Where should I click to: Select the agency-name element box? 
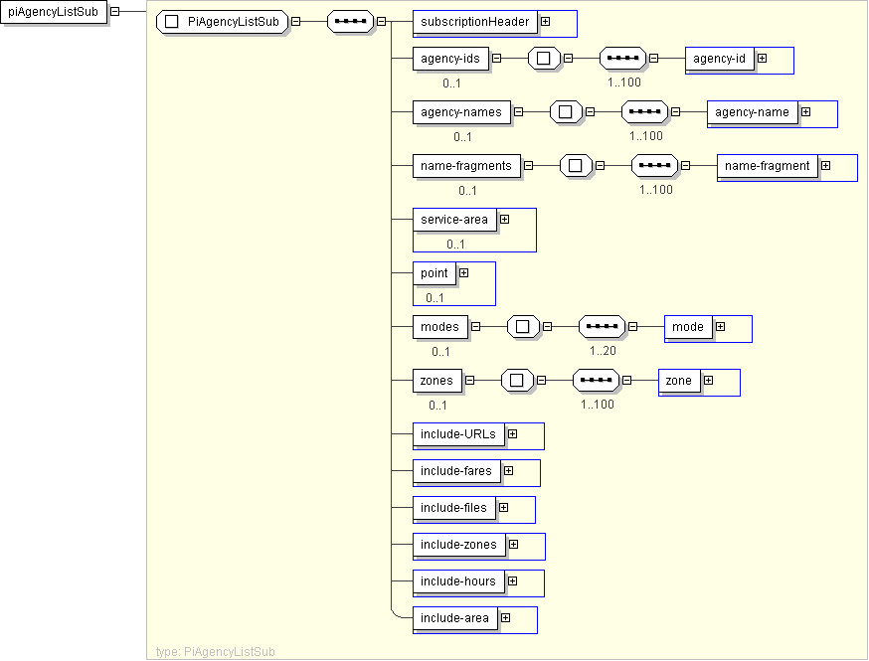(753, 112)
